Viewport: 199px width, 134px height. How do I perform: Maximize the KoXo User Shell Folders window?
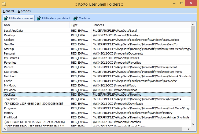[182, 3]
